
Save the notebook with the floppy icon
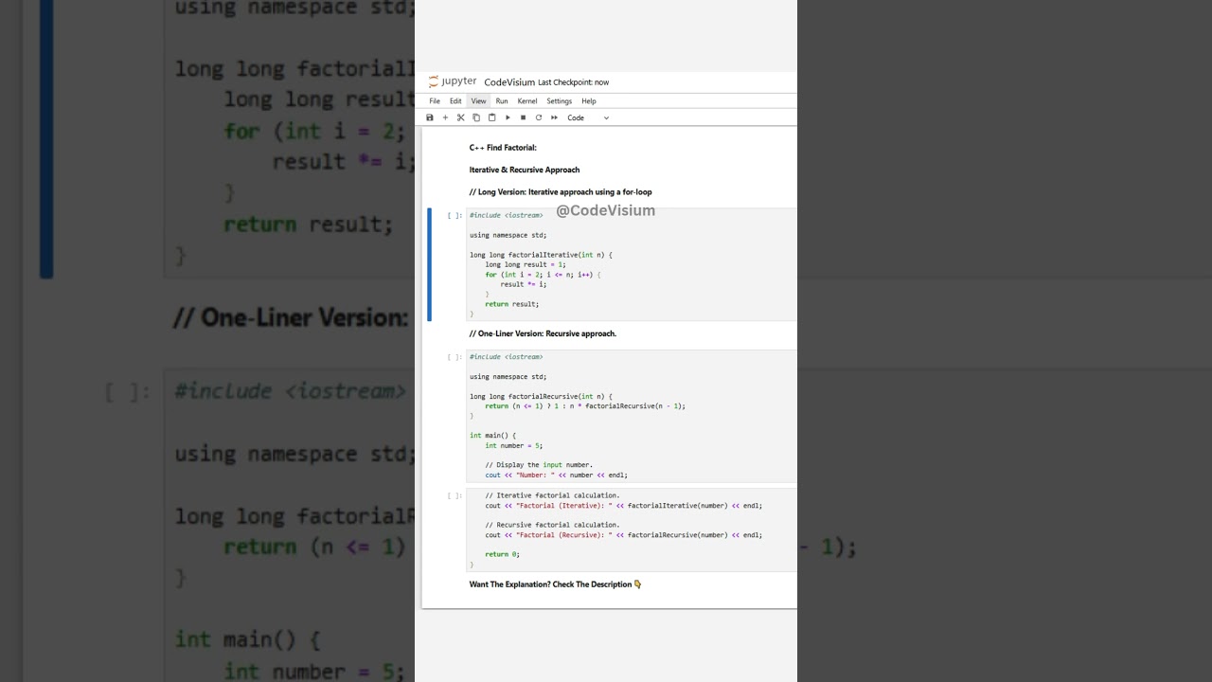coord(430,117)
